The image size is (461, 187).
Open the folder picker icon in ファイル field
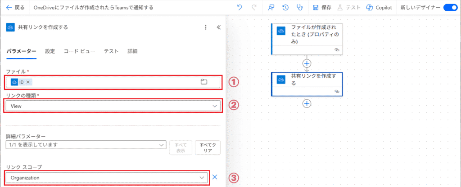tap(204, 82)
